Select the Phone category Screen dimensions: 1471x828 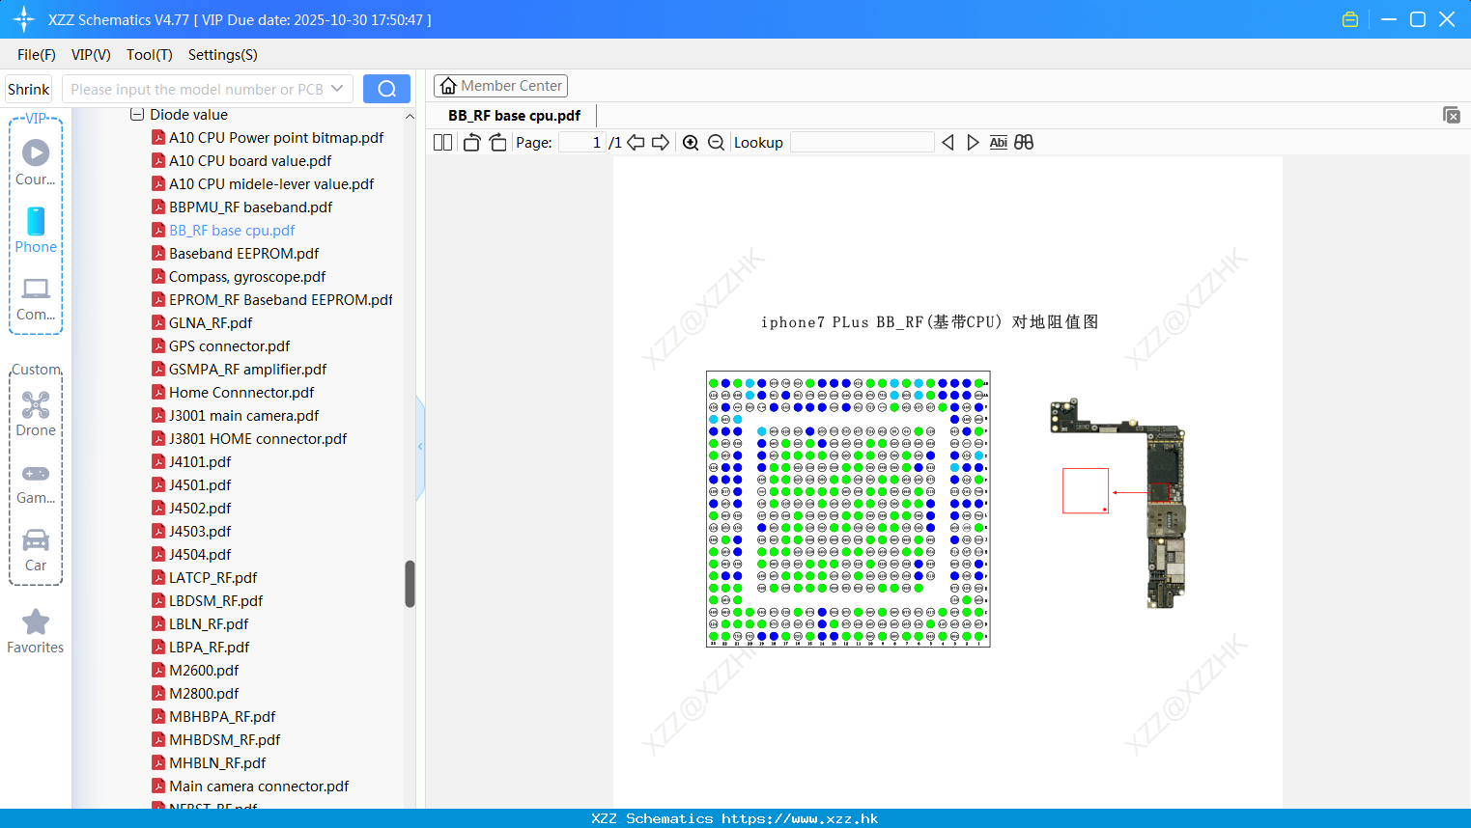[x=36, y=230]
